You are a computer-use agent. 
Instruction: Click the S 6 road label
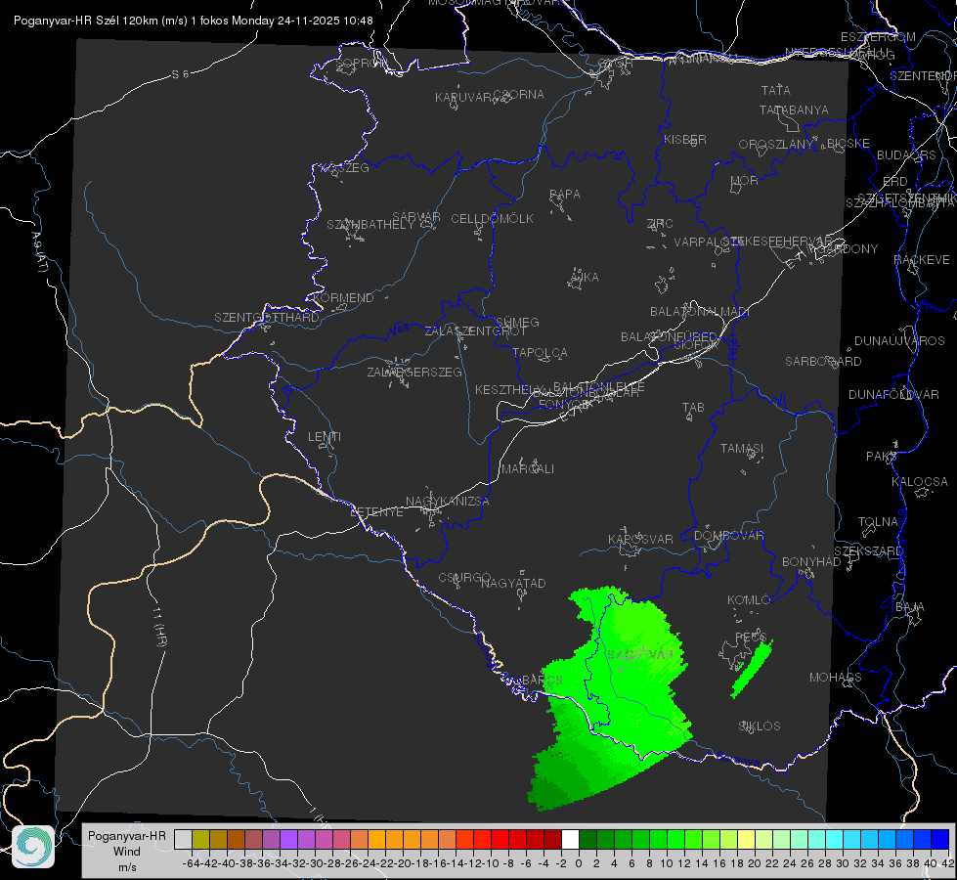[181, 74]
